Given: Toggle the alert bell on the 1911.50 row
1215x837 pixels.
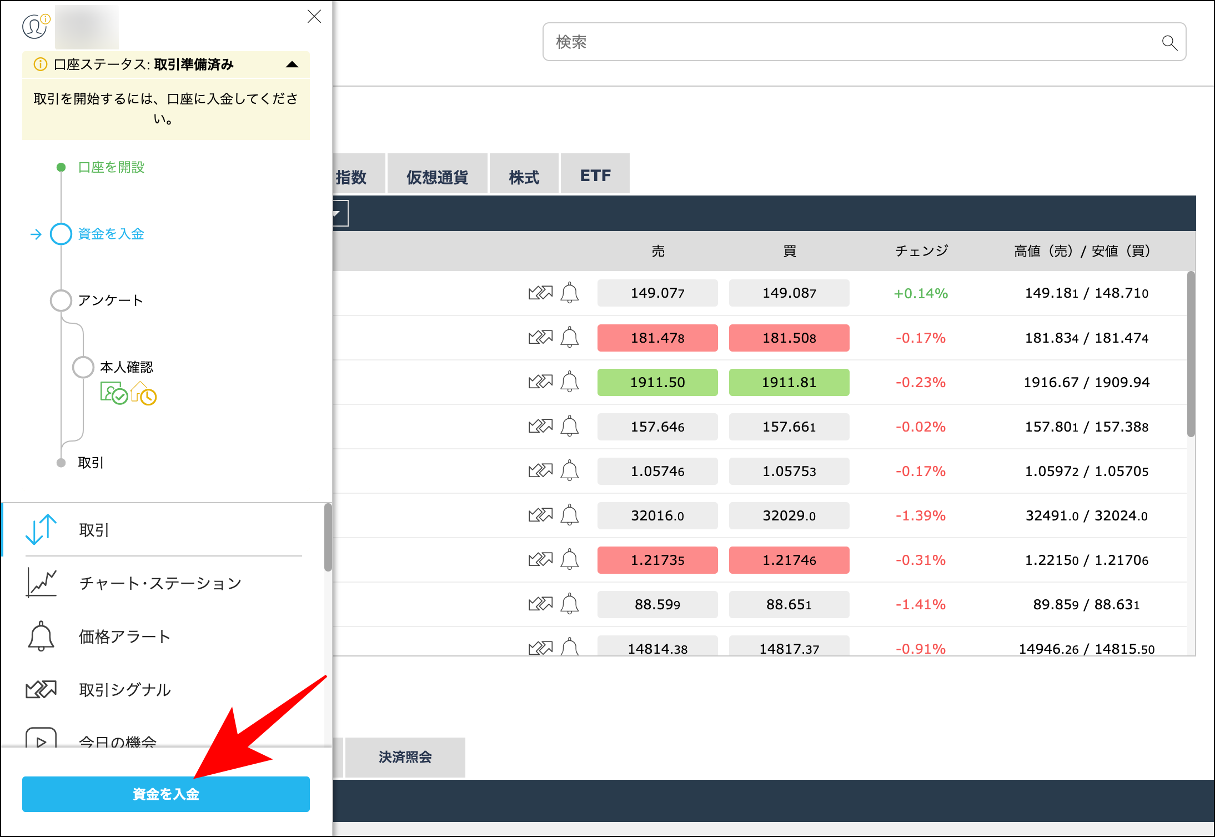Looking at the screenshot, I should click(x=569, y=382).
